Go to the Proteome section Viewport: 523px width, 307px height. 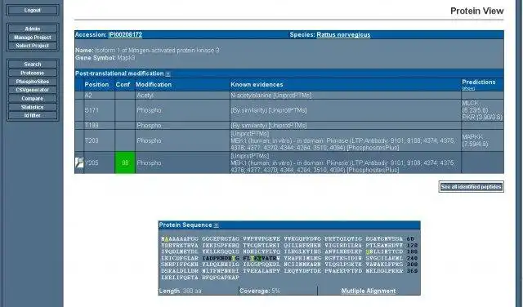[33, 73]
